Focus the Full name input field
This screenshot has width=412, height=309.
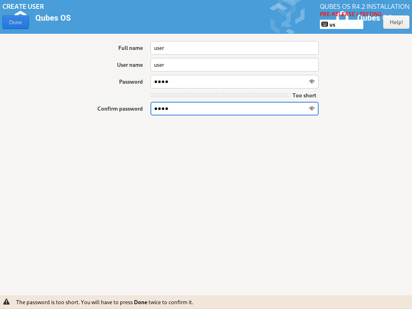(x=234, y=48)
